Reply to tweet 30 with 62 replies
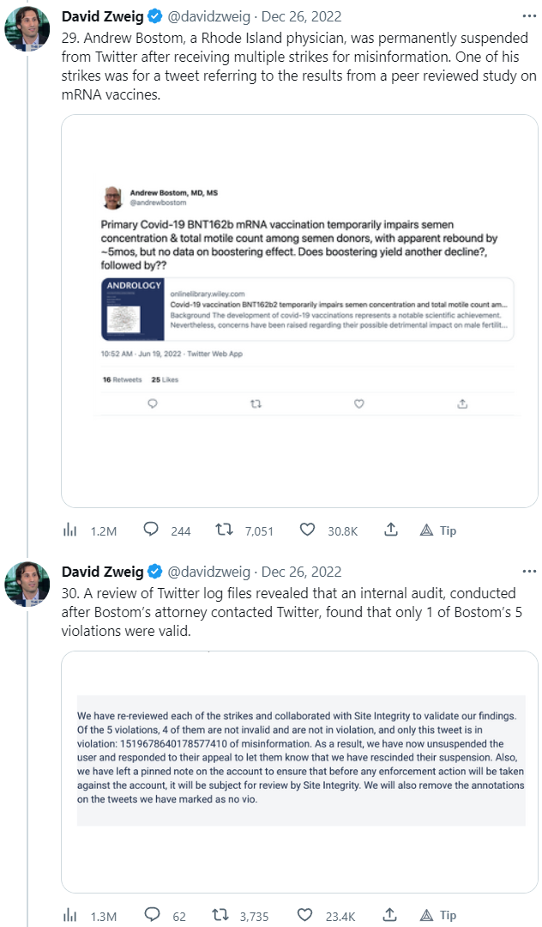This screenshot has width=542, height=927. coord(151,915)
